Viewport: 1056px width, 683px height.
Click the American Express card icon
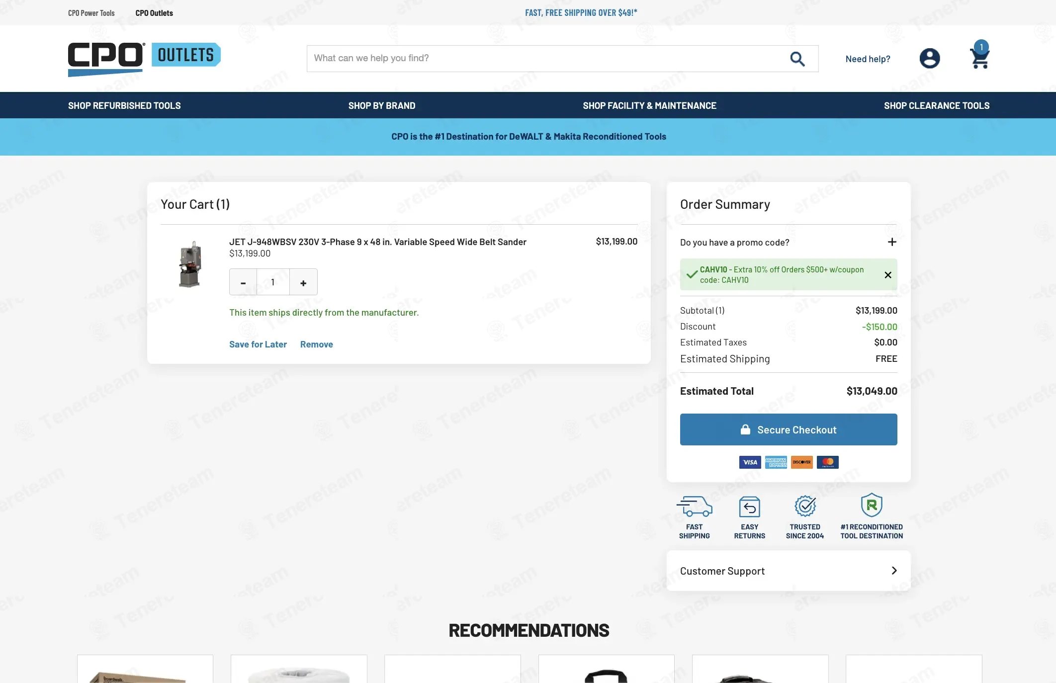click(x=776, y=462)
